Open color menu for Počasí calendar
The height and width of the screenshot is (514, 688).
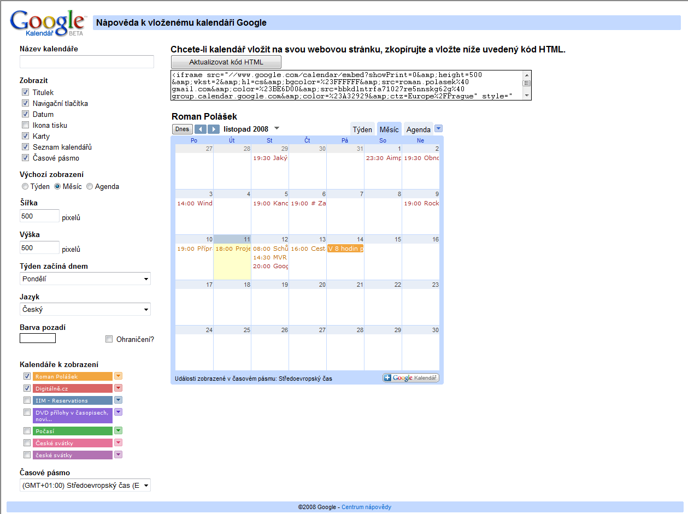pyautogui.click(x=118, y=431)
